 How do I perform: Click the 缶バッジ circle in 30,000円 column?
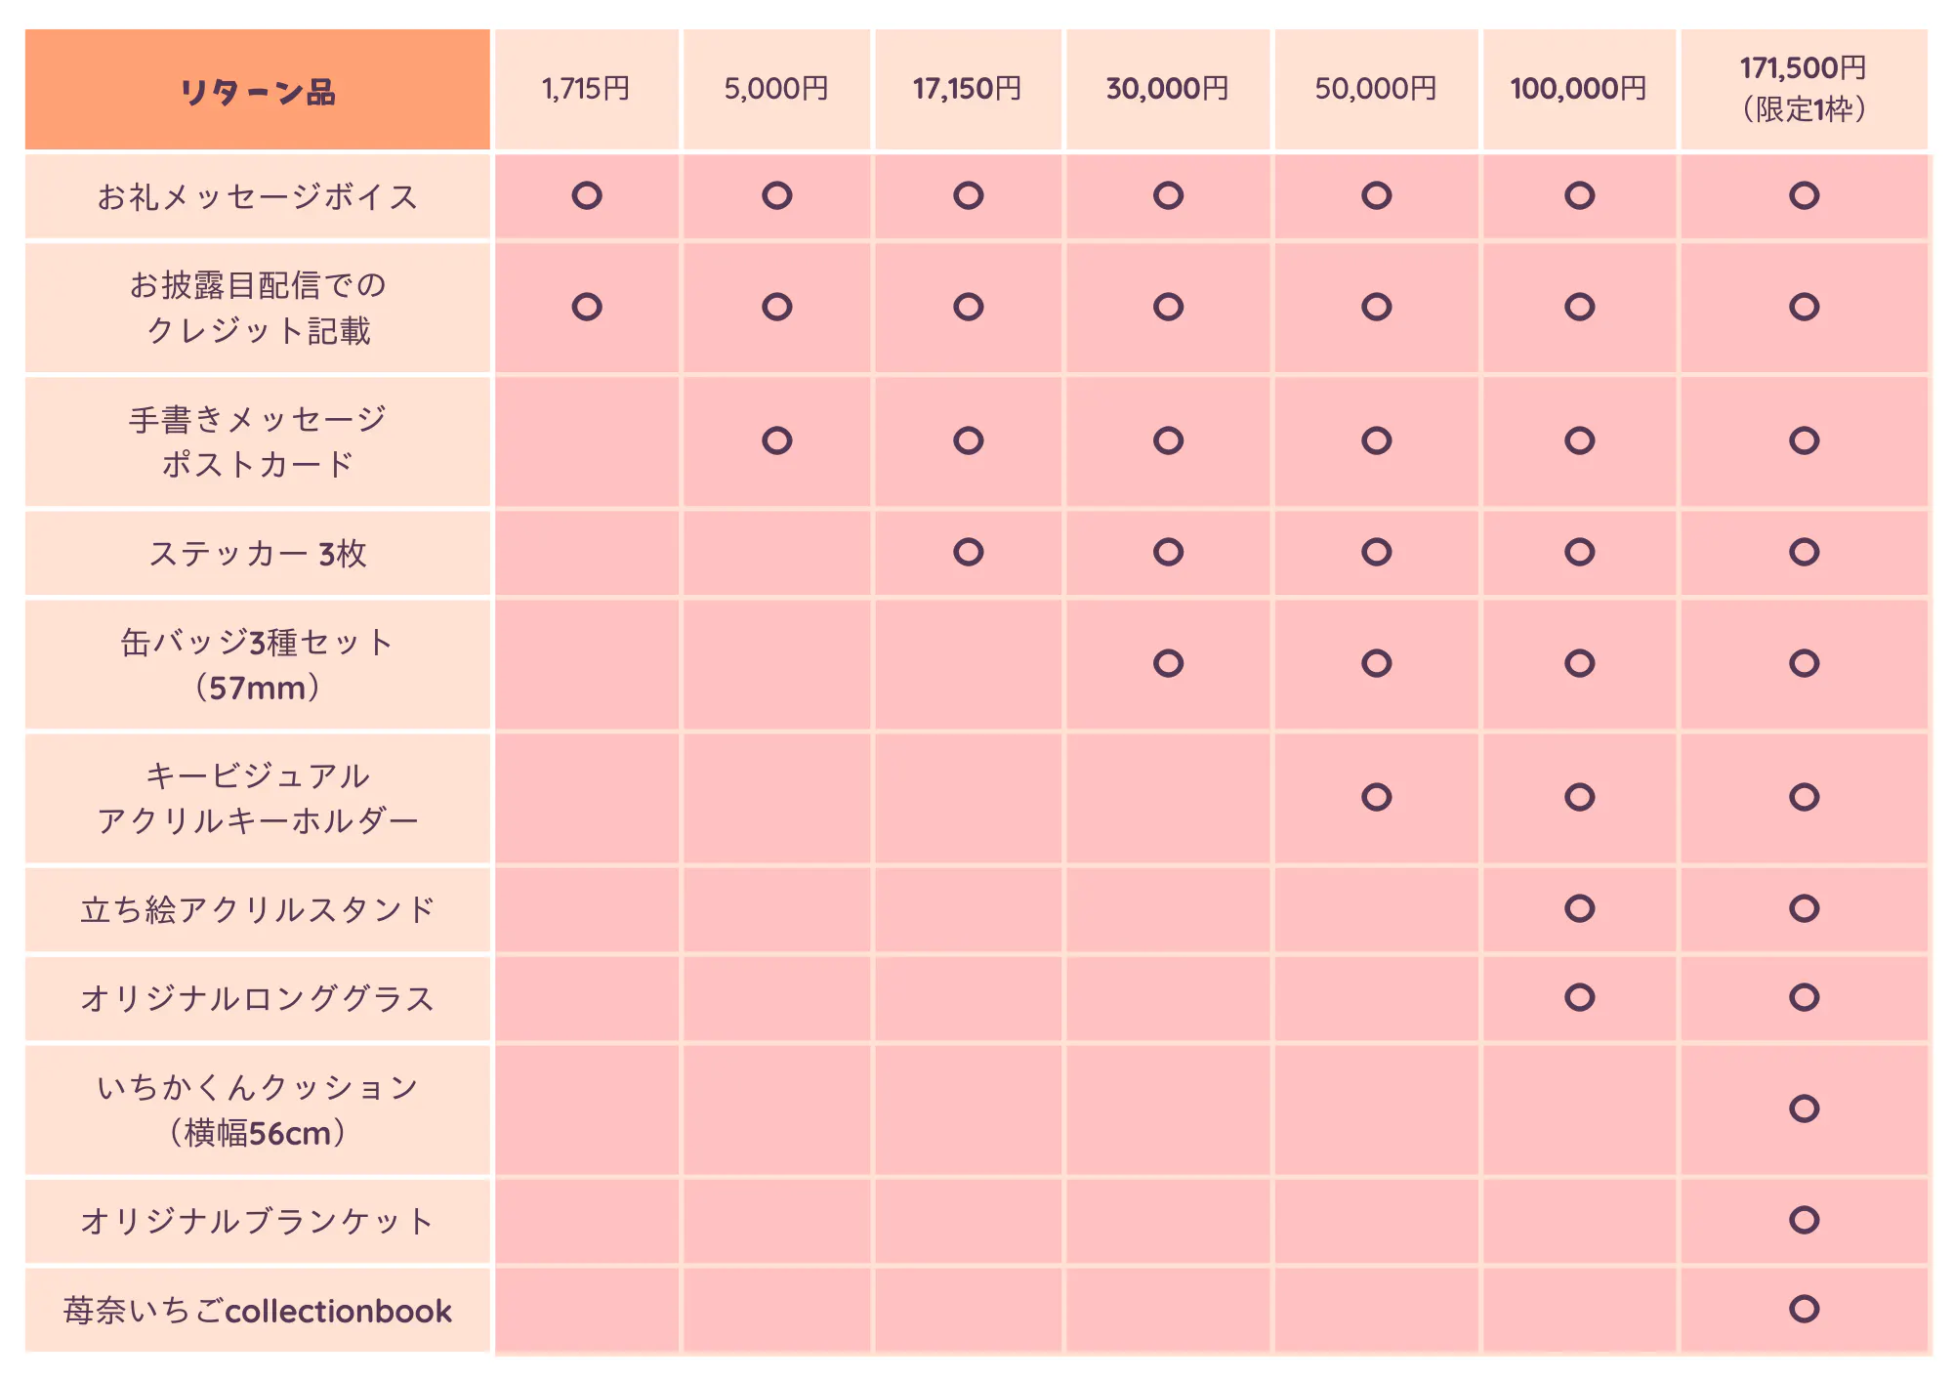pyautogui.click(x=1168, y=663)
